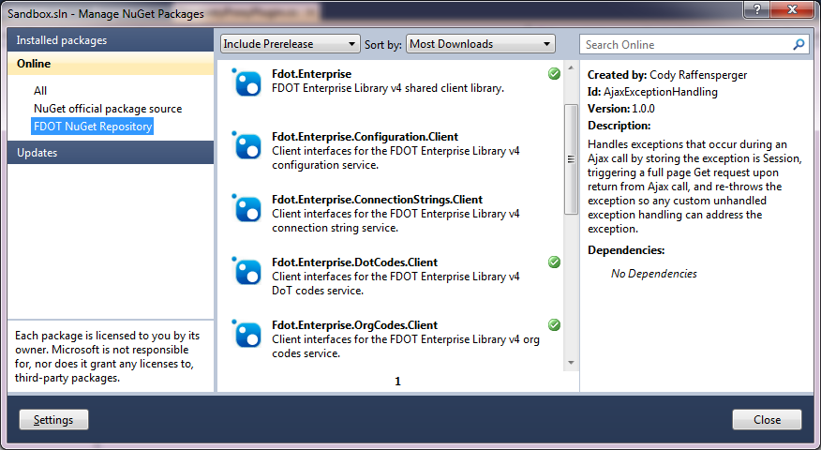Click the Fdot.Enterprise package icon

coord(247,82)
